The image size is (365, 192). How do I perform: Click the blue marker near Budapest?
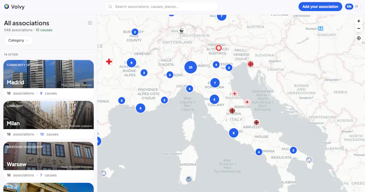coord(321,28)
